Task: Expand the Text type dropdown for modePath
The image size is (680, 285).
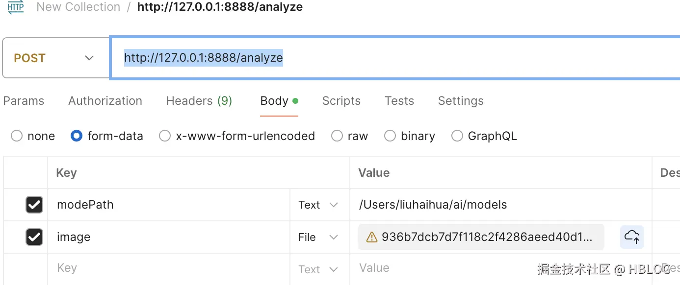Action: click(x=318, y=205)
